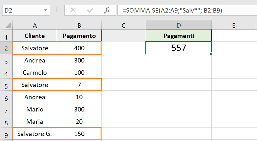Viewport: 257px width, 141px height.
Task: Select row 3 header
Action: (x=6, y=60)
